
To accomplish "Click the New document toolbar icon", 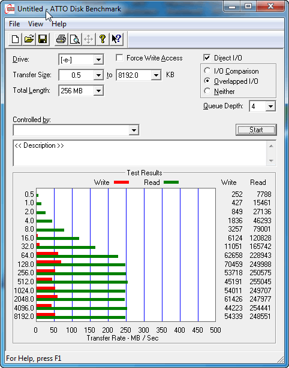I will click(16, 39).
